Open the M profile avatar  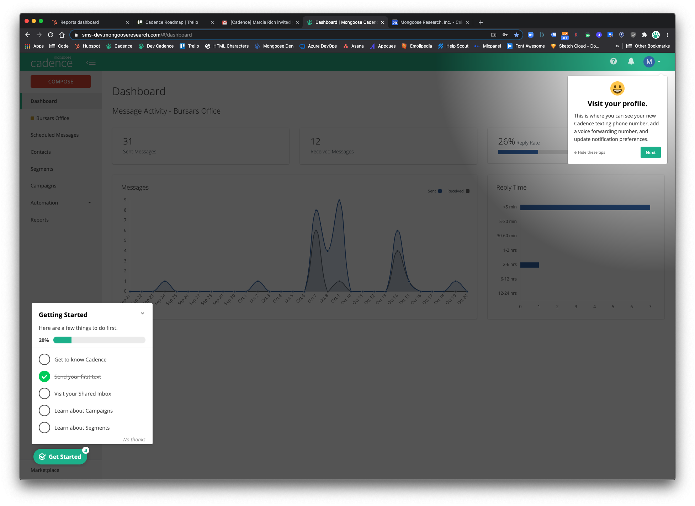click(x=649, y=62)
